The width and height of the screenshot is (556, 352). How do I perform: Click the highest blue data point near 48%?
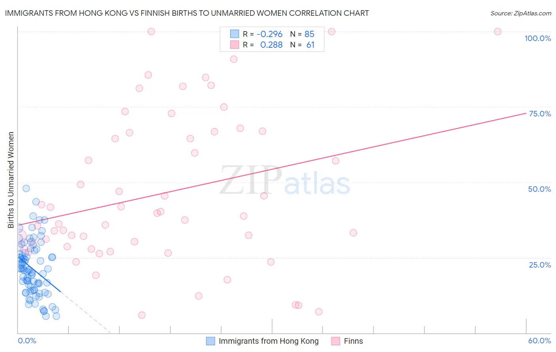[x=26, y=188]
